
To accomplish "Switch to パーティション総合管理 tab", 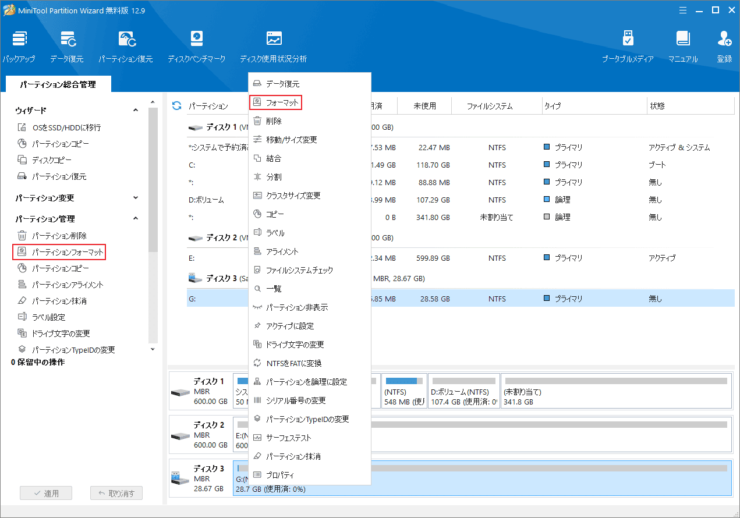I will [x=58, y=84].
